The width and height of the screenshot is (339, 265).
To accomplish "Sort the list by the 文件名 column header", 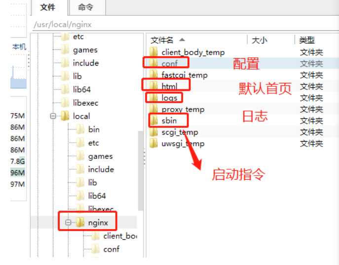I will tap(162, 40).
